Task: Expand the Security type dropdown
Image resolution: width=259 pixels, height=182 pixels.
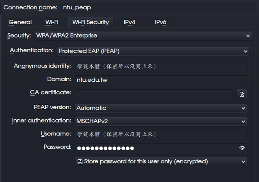Action: 248,36
